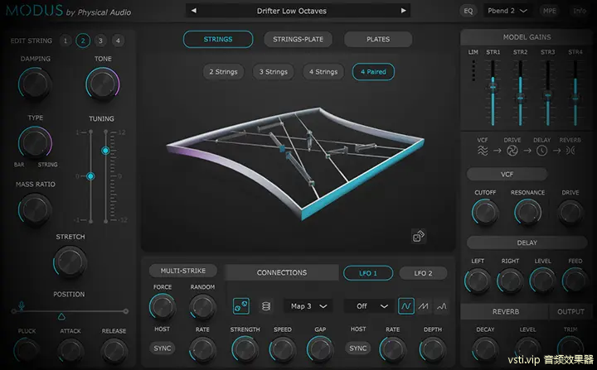Open the Info button
Viewport: 597px width, 370px height.
point(580,11)
